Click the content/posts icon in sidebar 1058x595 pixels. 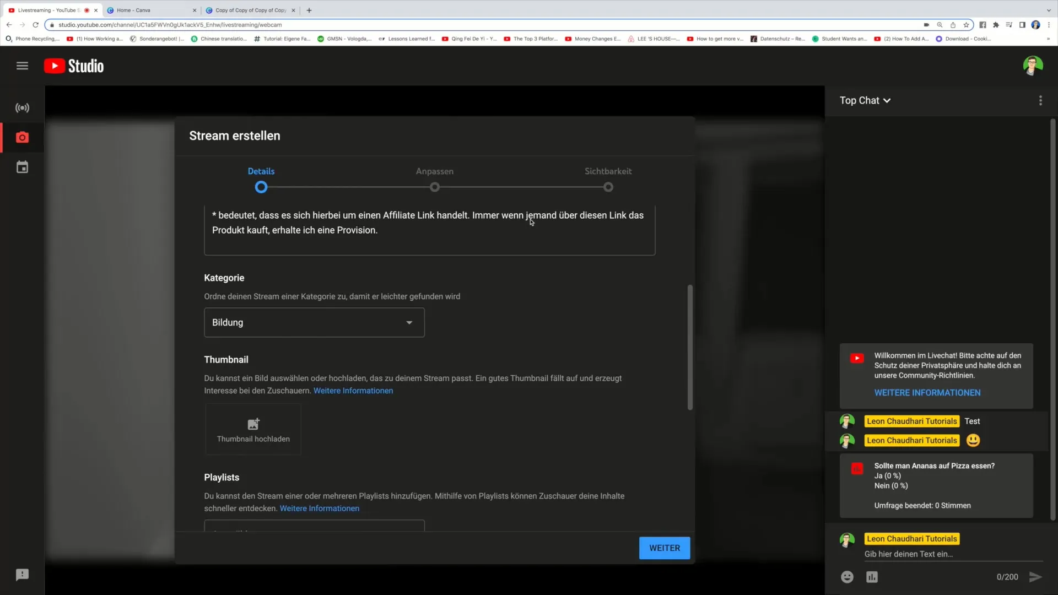[22, 167]
